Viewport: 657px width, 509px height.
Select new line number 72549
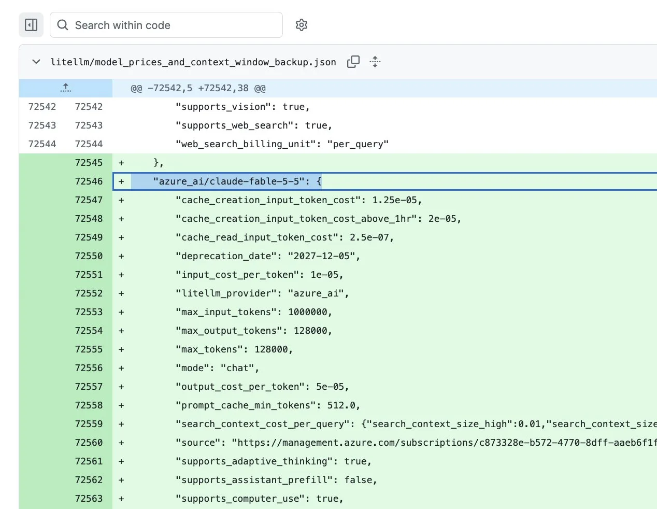coord(89,237)
